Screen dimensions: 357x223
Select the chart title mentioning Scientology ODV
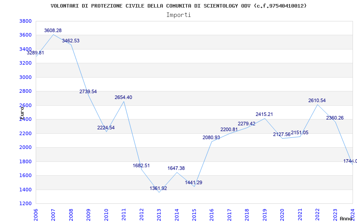(x=179, y=6)
